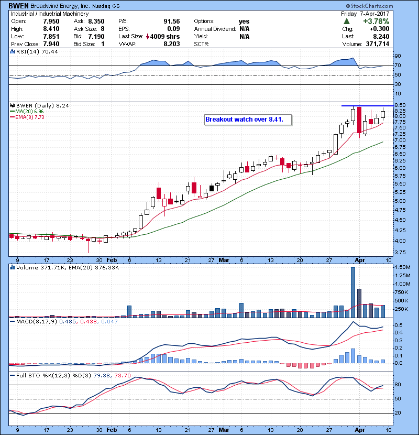The width and height of the screenshot is (419, 435).
Task: Click the VWAP value 8.203
Action: [172, 44]
